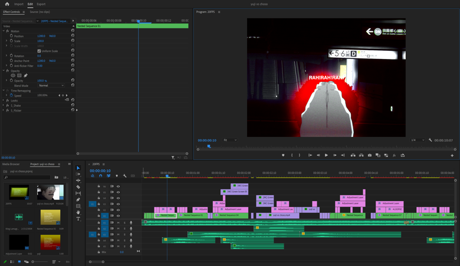
Task: Select the Pen tool in tools panel
Action: (x=78, y=199)
